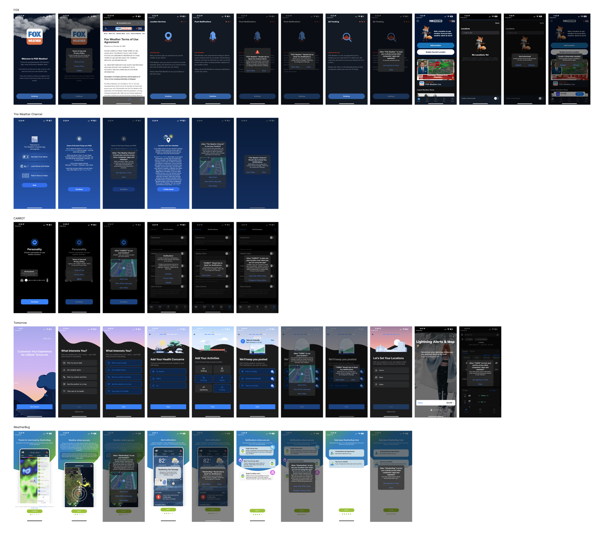604x534 pixels.
Task: Tap the search magnifier on Fox Weather Terms page
Action: 106,29
